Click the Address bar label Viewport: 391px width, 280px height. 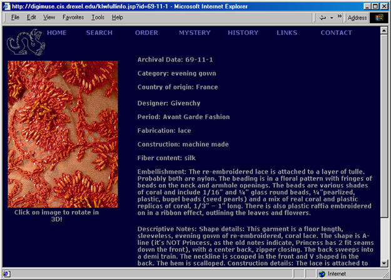coord(357,18)
